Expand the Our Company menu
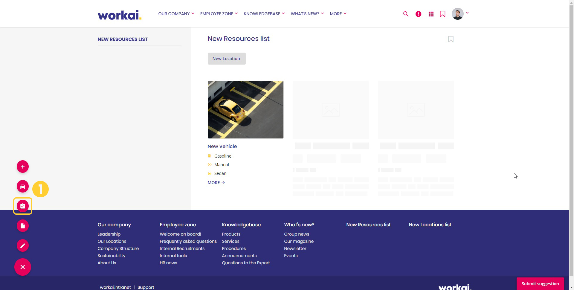574x290 pixels. pyautogui.click(x=176, y=14)
